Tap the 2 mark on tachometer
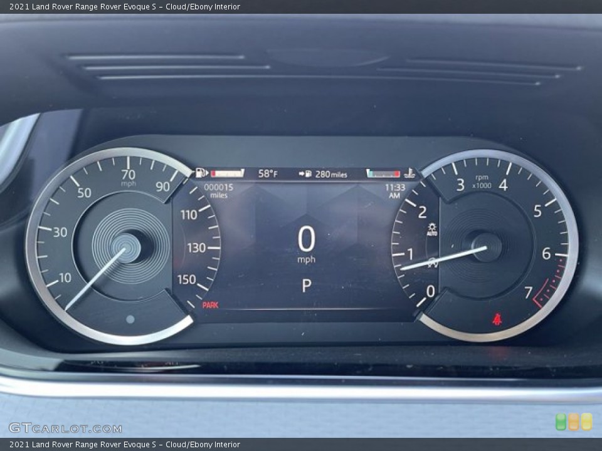The image size is (602, 451). tap(422, 212)
